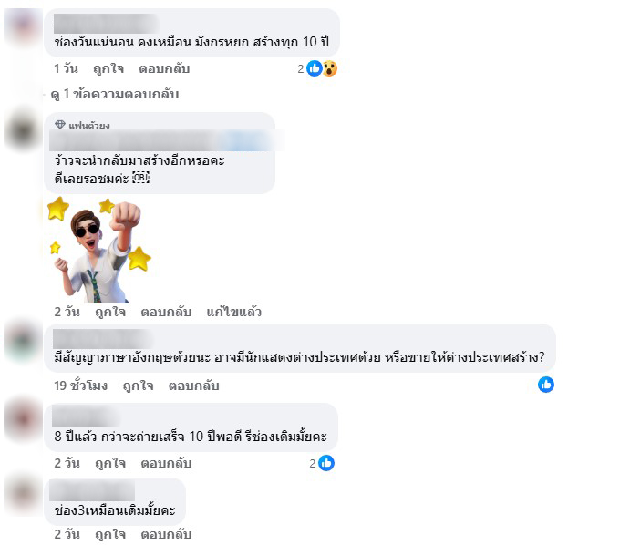
Task: Click the like reaction icon on the '8 ปีแล้ว' comment
Action: click(x=326, y=463)
